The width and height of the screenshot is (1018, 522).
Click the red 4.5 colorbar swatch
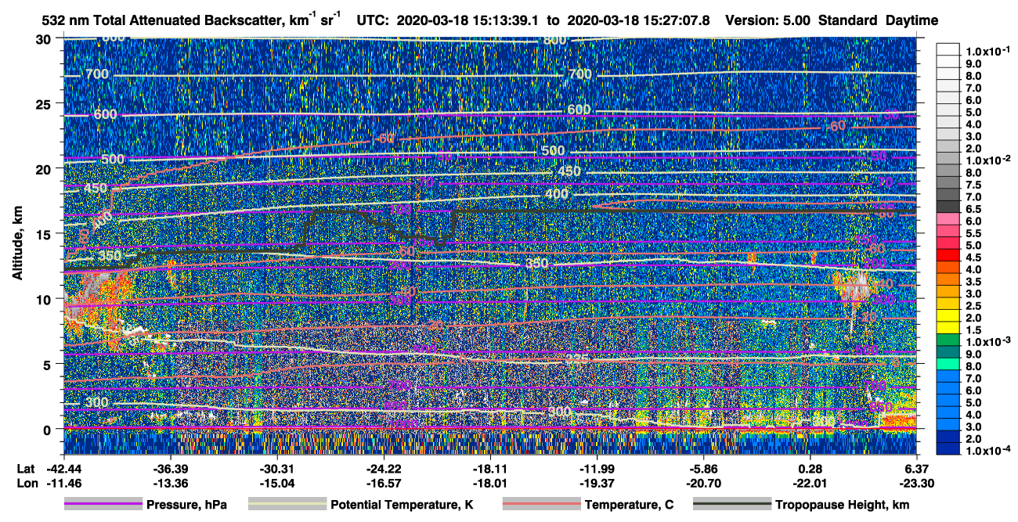coord(948,257)
